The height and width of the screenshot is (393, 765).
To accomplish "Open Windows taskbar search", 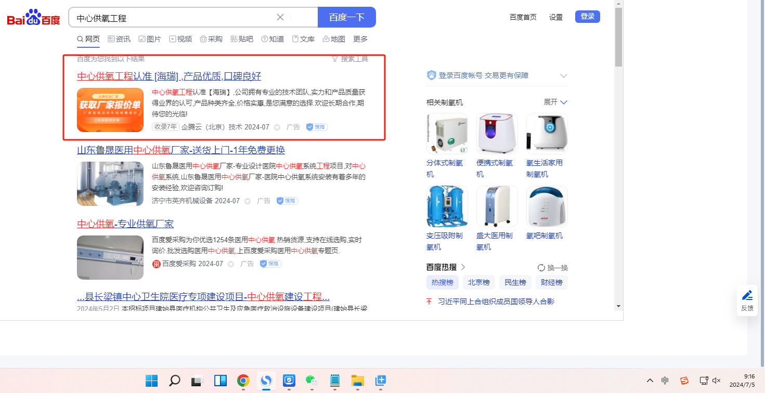I will coord(175,381).
